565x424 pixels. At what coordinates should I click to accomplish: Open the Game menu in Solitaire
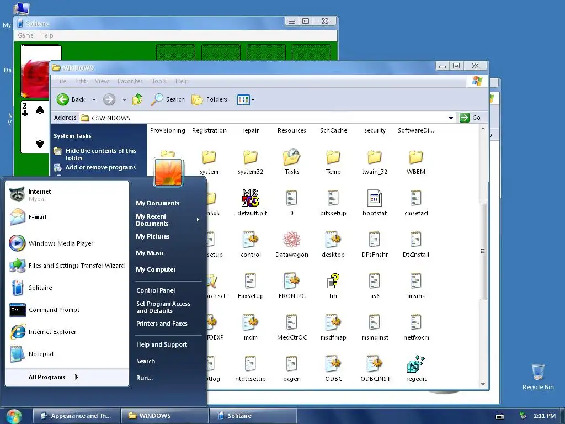pos(25,35)
